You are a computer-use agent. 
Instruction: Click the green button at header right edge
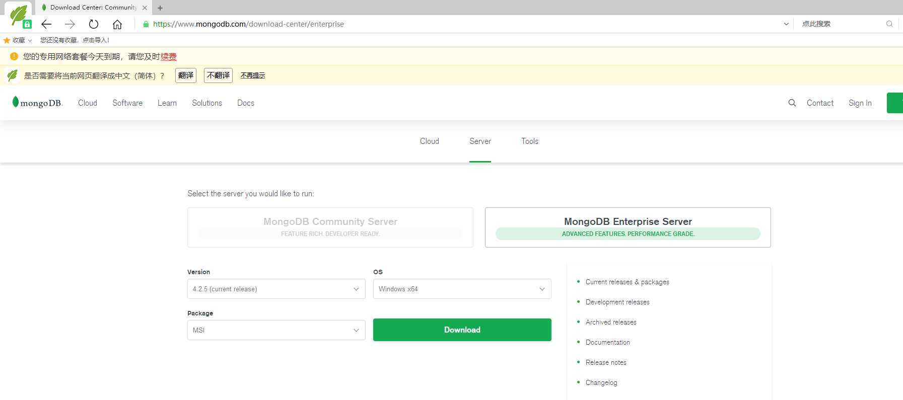[x=895, y=103]
